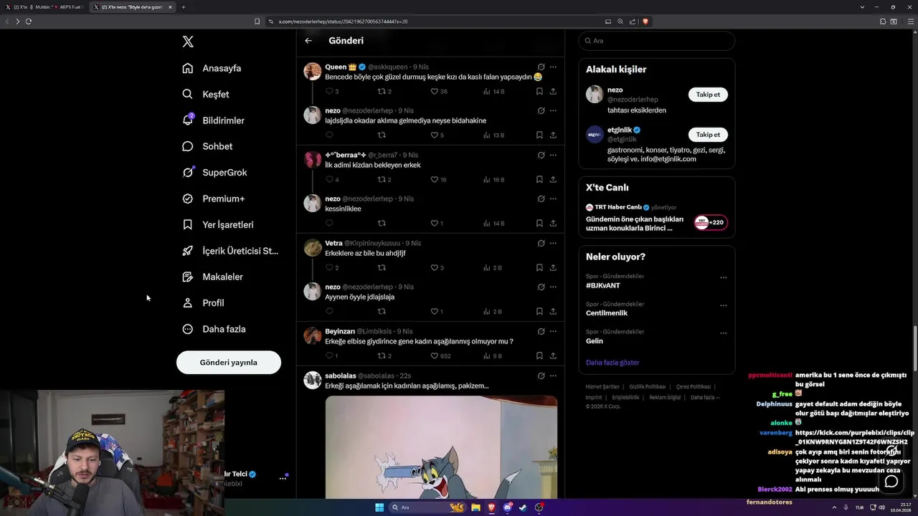Focus the Ara search field

pos(656,41)
